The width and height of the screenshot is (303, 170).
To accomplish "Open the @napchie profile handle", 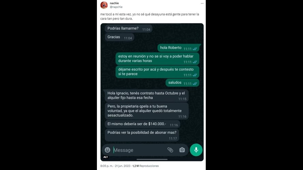I will pos(116,7).
